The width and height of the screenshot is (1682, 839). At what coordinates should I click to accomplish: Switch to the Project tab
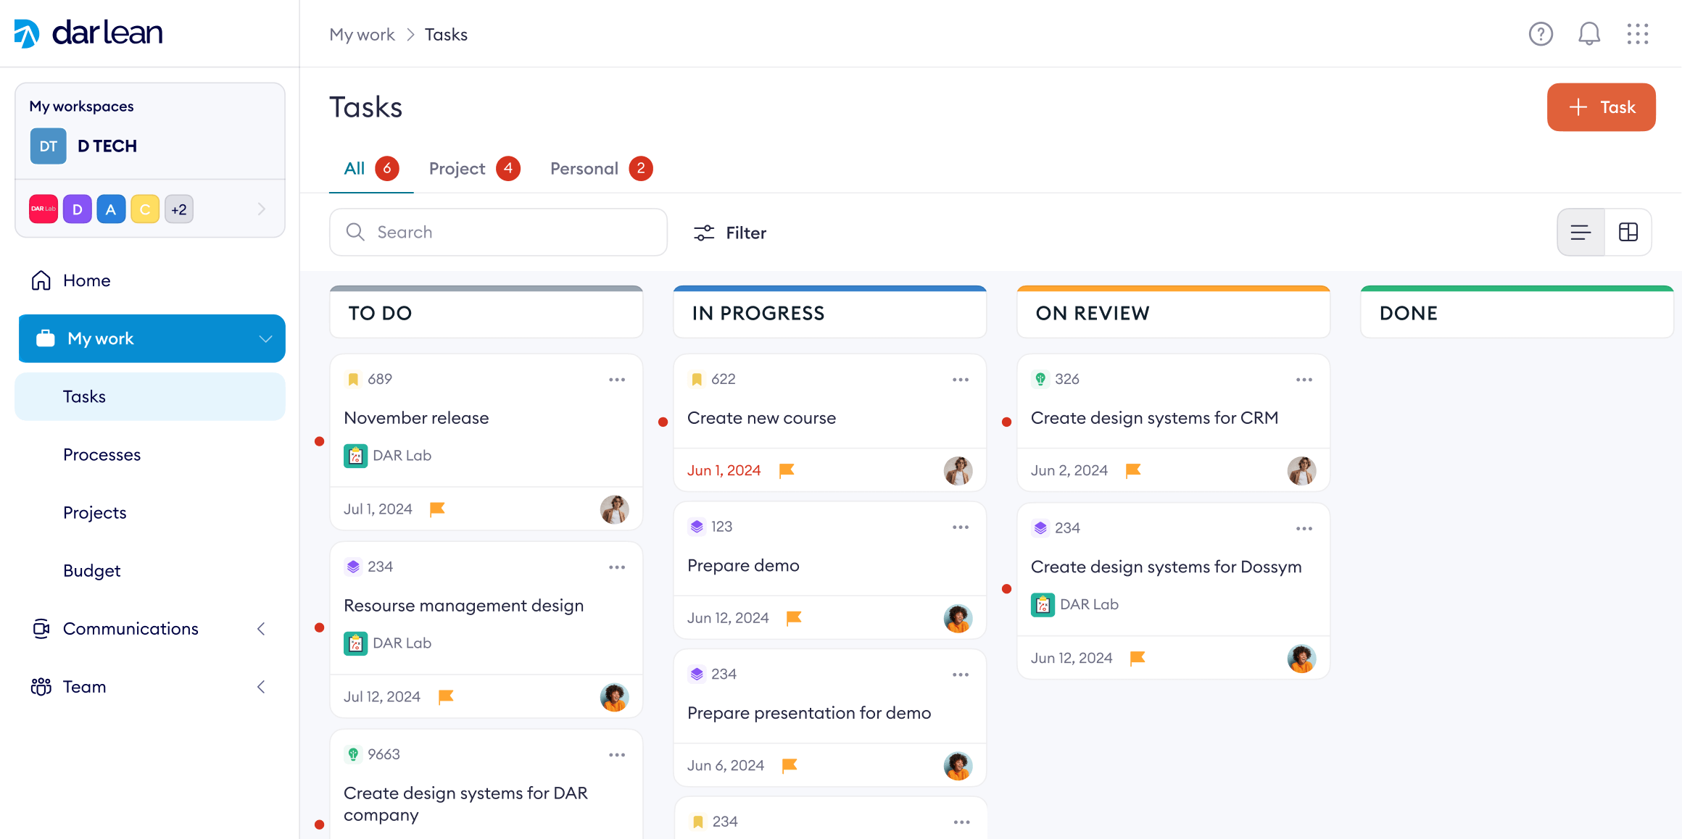[457, 169]
